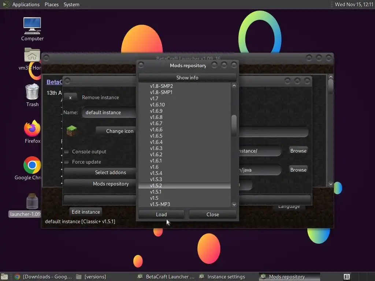Viewport: 375px width, 281px height.
Task: Open the launcher-1.09 jar desktop icon
Action: click(32, 202)
